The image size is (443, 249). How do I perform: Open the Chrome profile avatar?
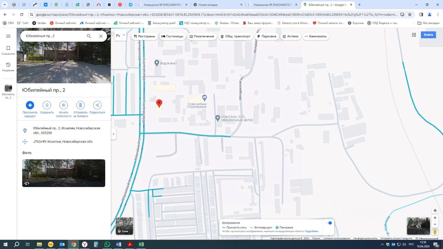pyautogui.click(x=430, y=15)
